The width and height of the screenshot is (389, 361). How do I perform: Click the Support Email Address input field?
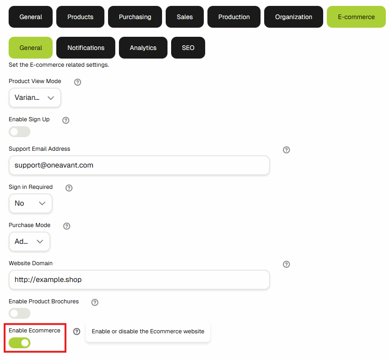coord(139,165)
